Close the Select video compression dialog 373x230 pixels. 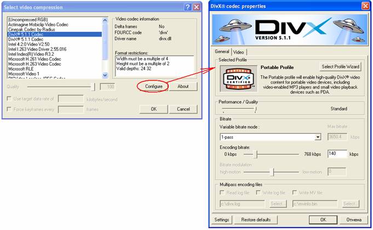point(196,7)
